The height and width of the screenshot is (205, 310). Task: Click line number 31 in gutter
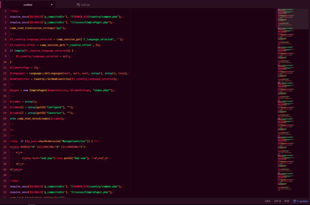(x=5, y=181)
